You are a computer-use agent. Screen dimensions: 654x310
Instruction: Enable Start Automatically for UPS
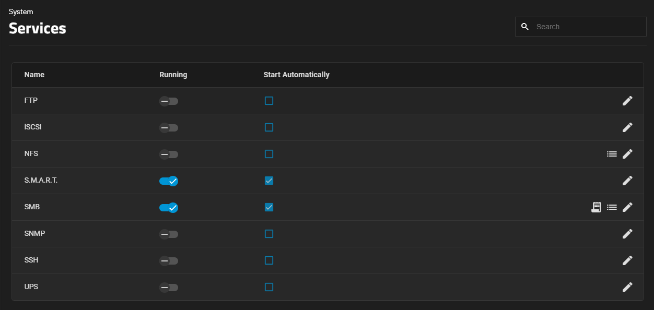coord(269,287)
